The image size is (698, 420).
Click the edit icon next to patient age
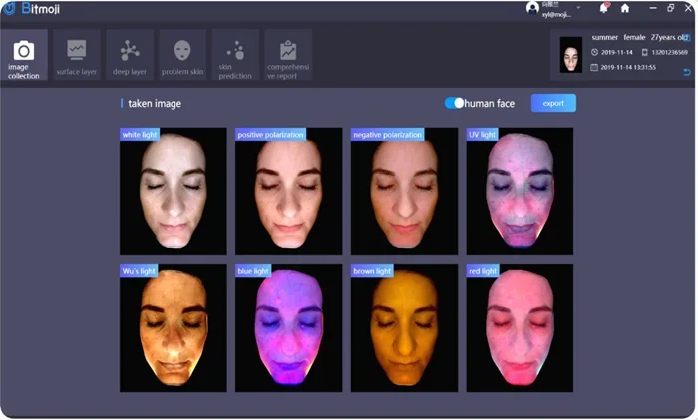pos(686,37)
